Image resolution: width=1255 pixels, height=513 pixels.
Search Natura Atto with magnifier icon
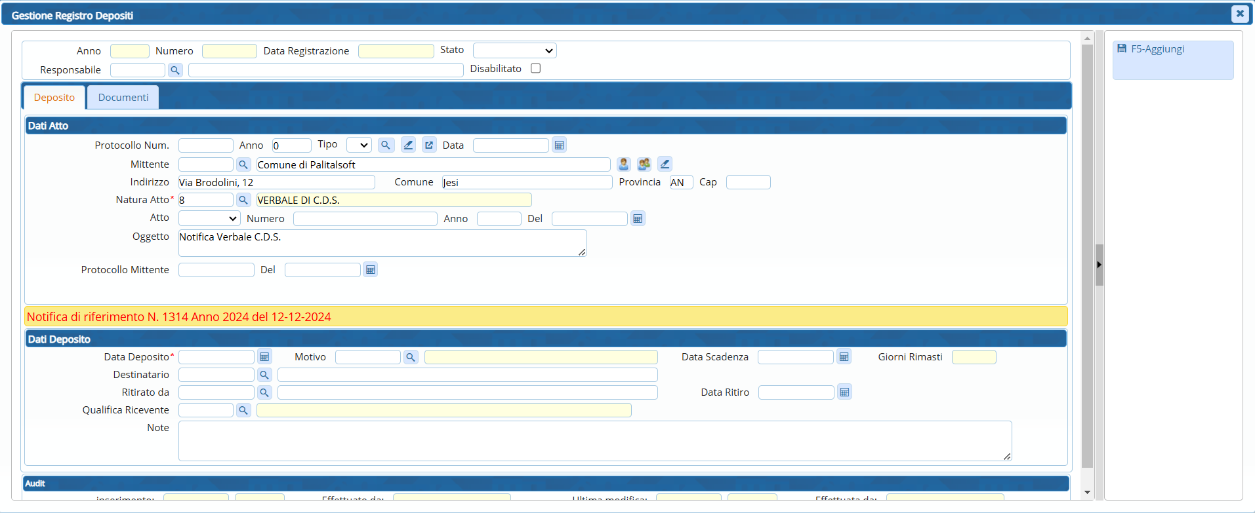pyautogui.click(x=243, y=200)
